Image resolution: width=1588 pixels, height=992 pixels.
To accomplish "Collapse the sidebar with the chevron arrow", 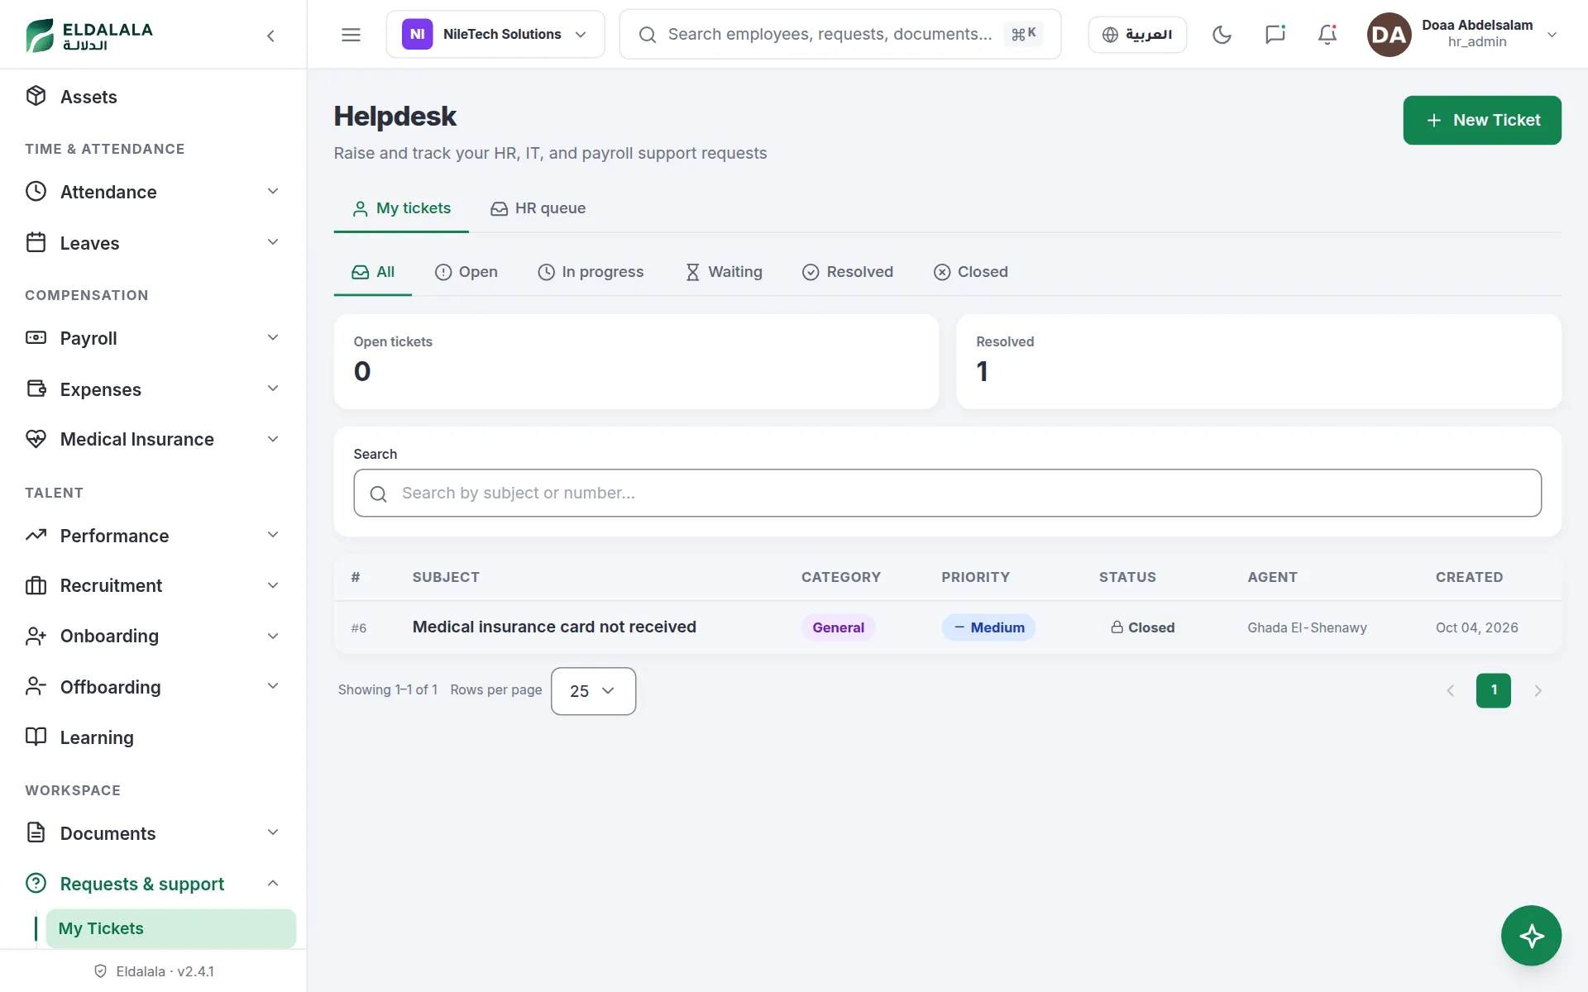I will (x=270, y=36).
